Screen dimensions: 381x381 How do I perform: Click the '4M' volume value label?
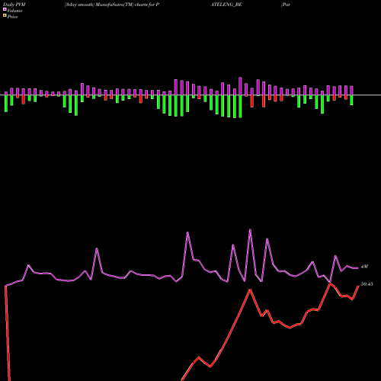click(364, 267)
